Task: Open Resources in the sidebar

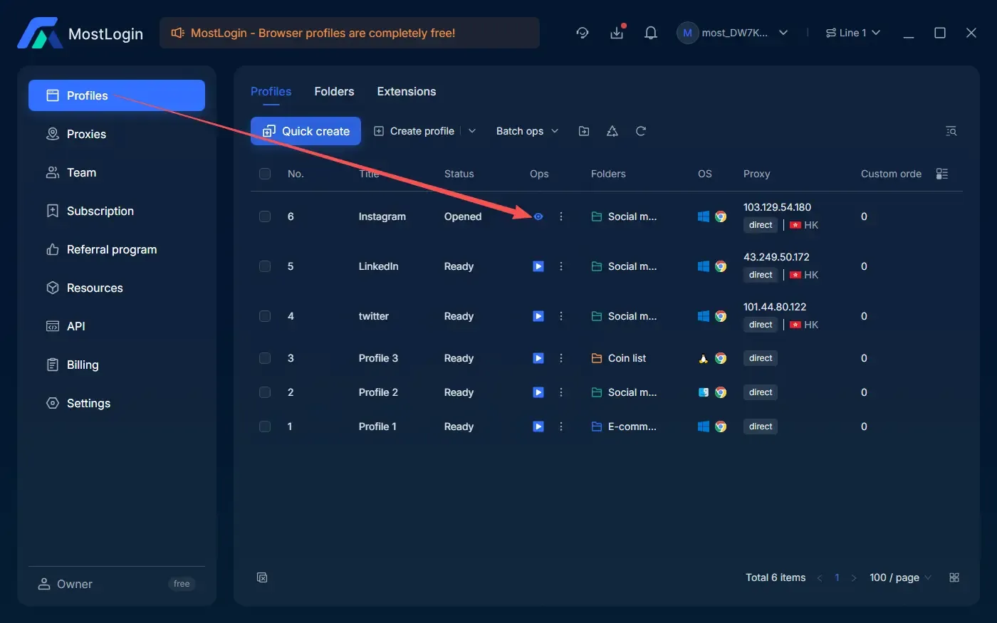Action: [117, 288]
